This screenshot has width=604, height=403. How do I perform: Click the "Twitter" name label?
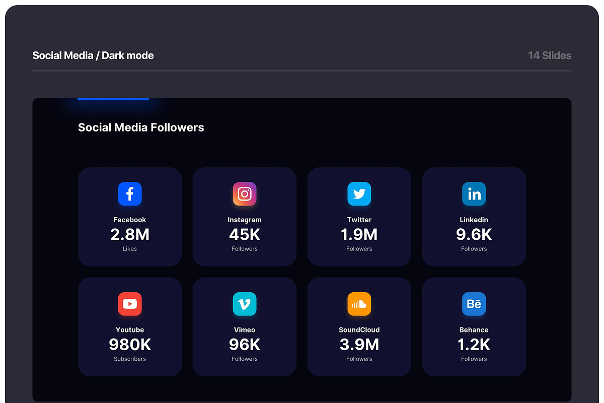coord(359,220)
